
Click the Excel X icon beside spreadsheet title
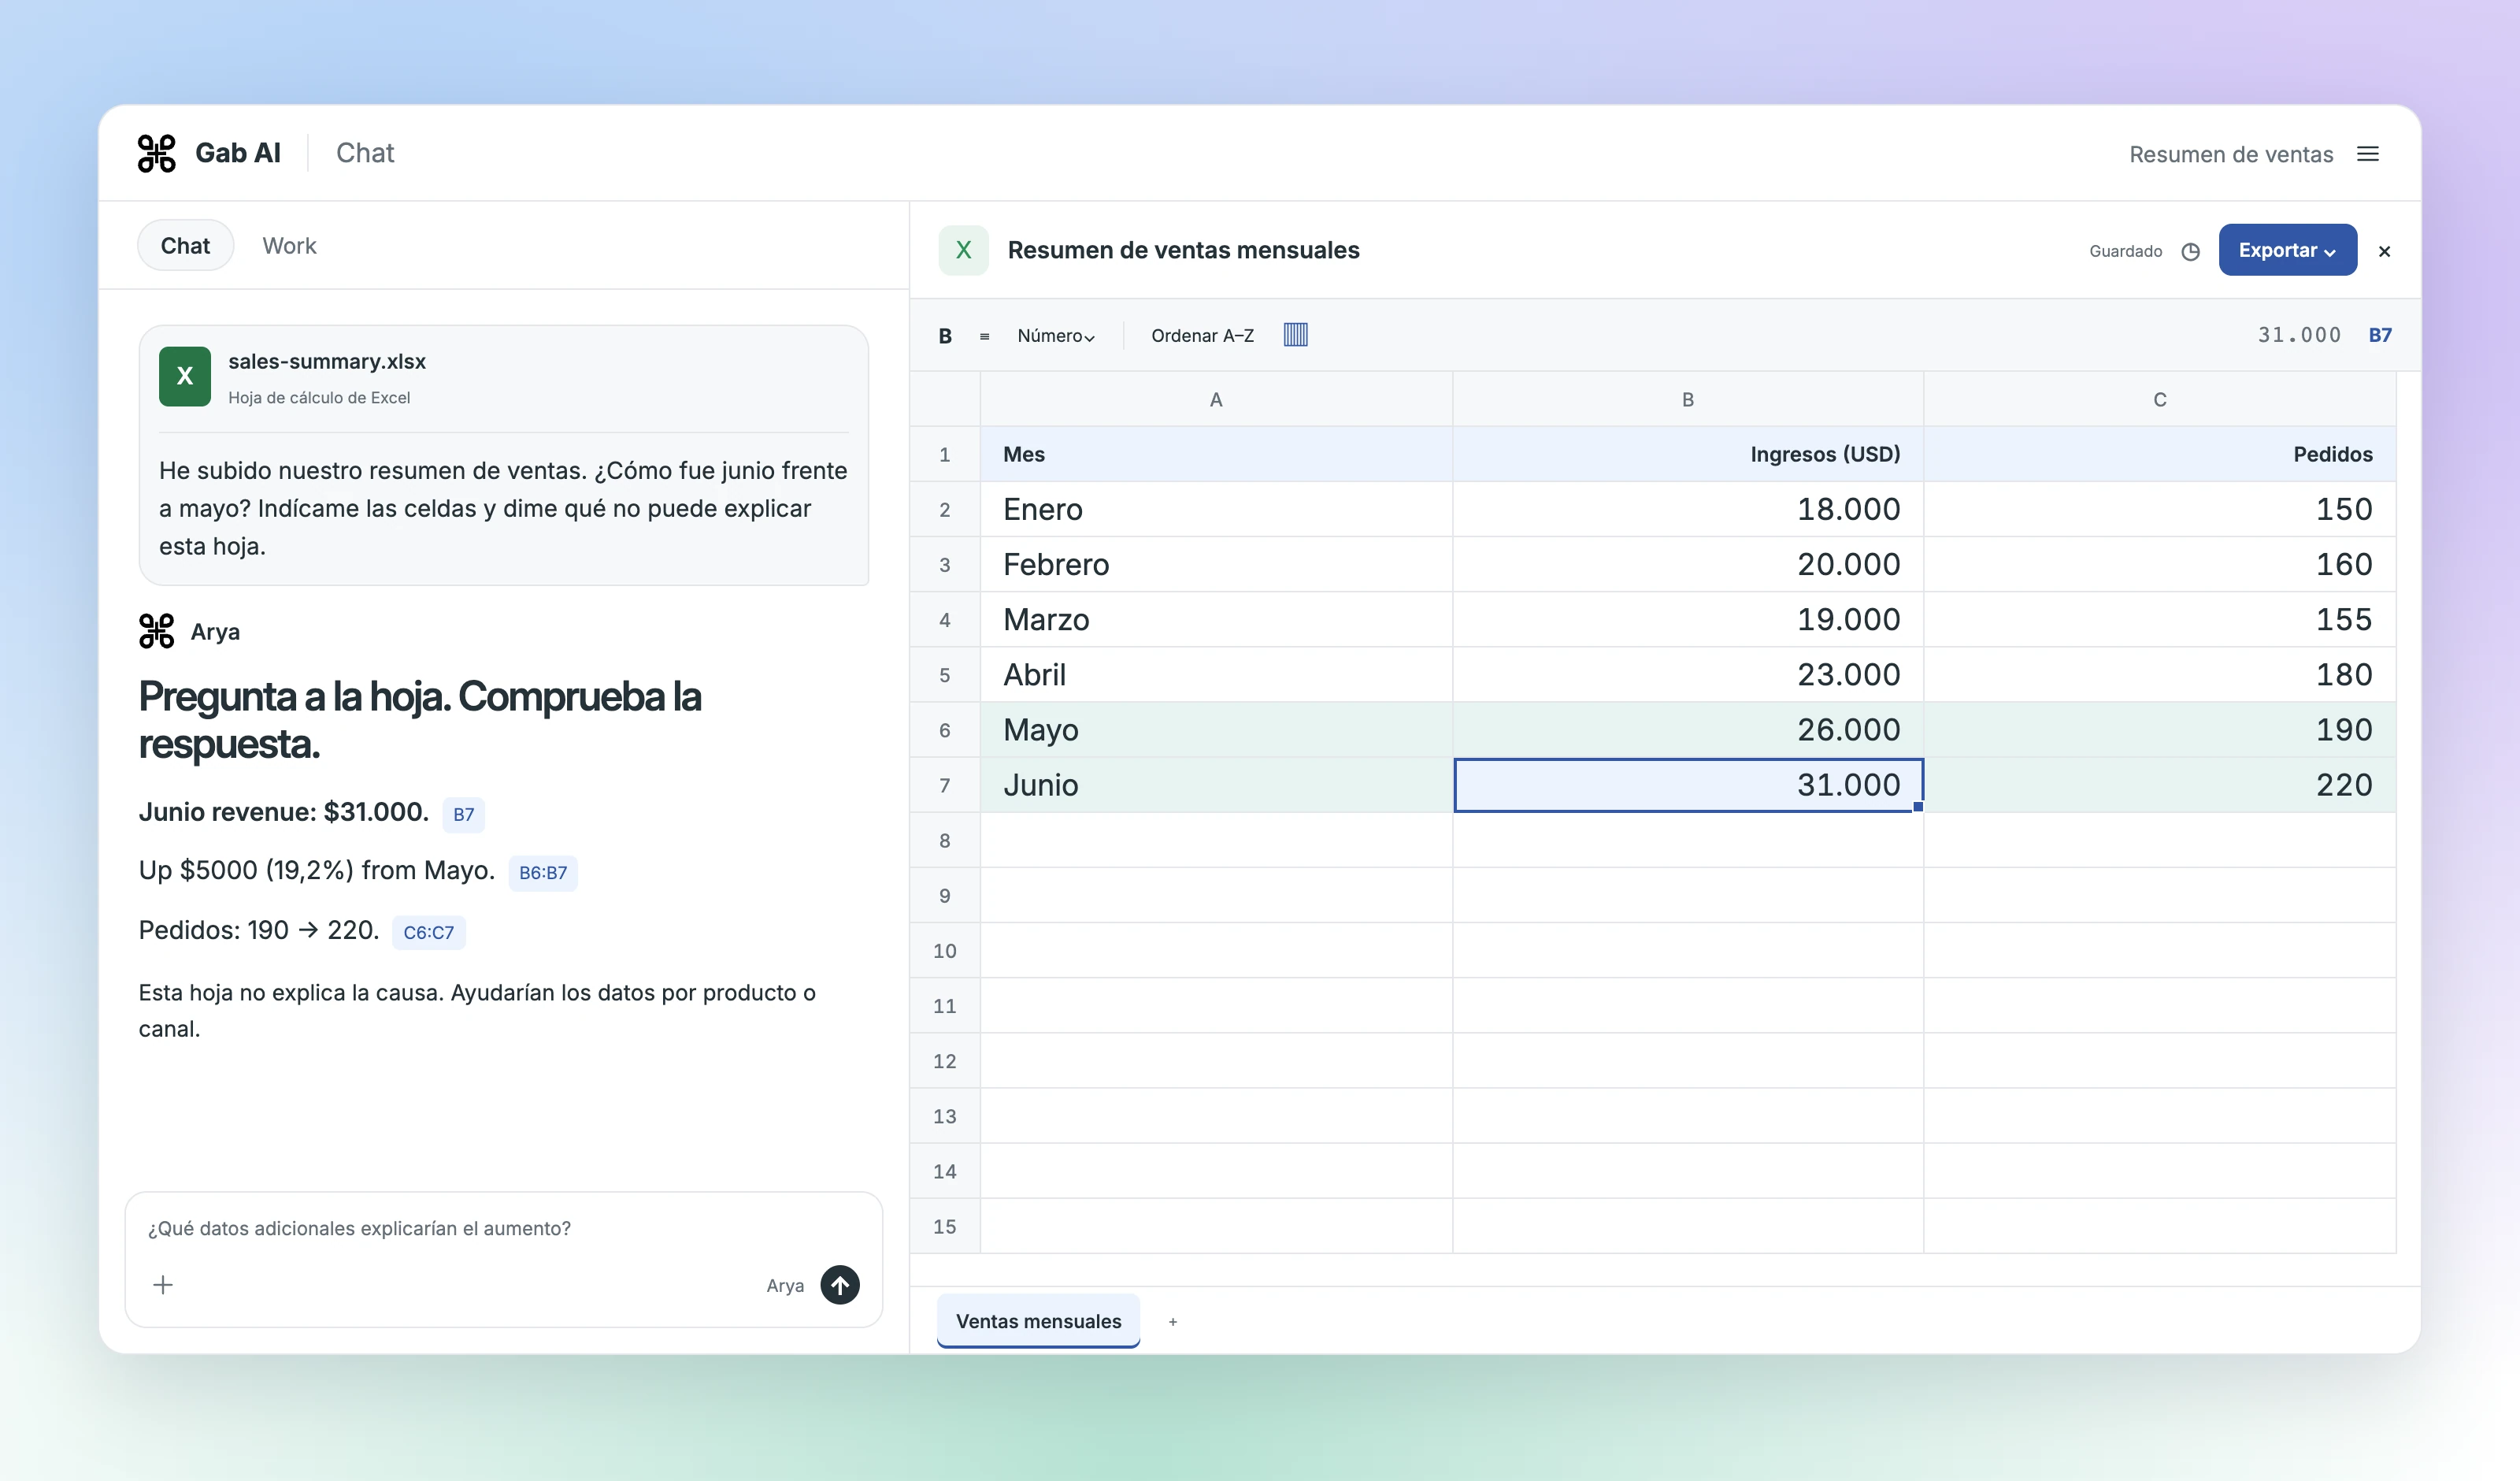tap(963, 251)
